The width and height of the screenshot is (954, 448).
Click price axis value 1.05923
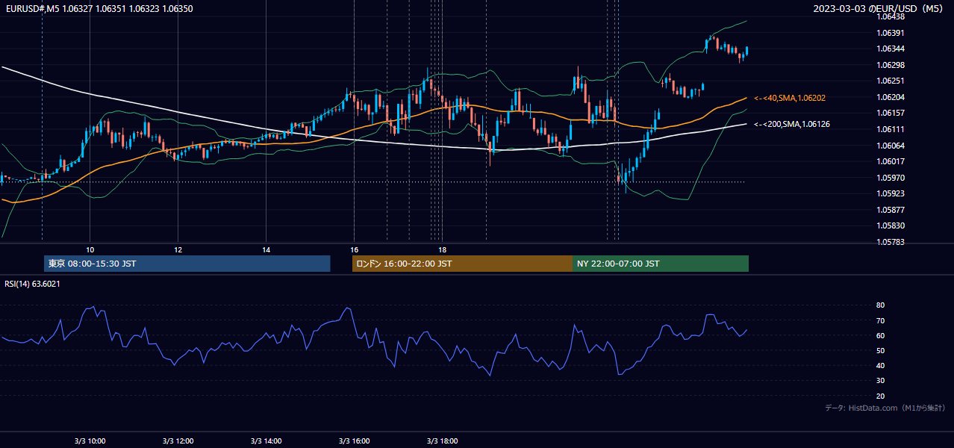tap(890, 193)
